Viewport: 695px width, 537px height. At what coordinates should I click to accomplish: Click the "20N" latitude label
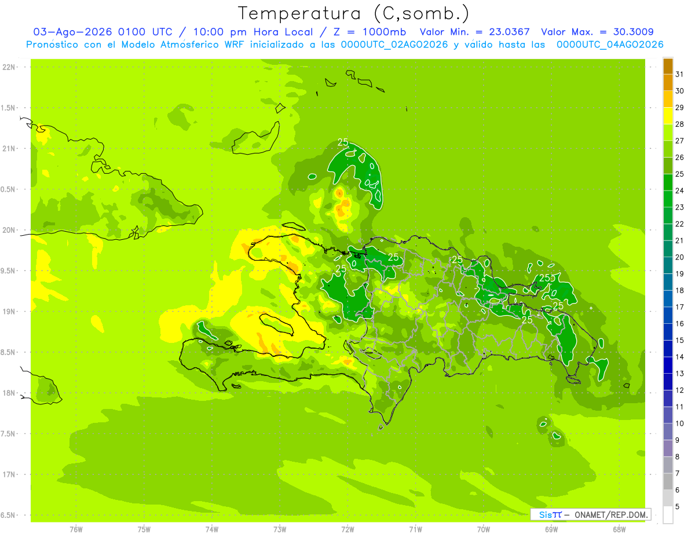click(x=9, y=230)
